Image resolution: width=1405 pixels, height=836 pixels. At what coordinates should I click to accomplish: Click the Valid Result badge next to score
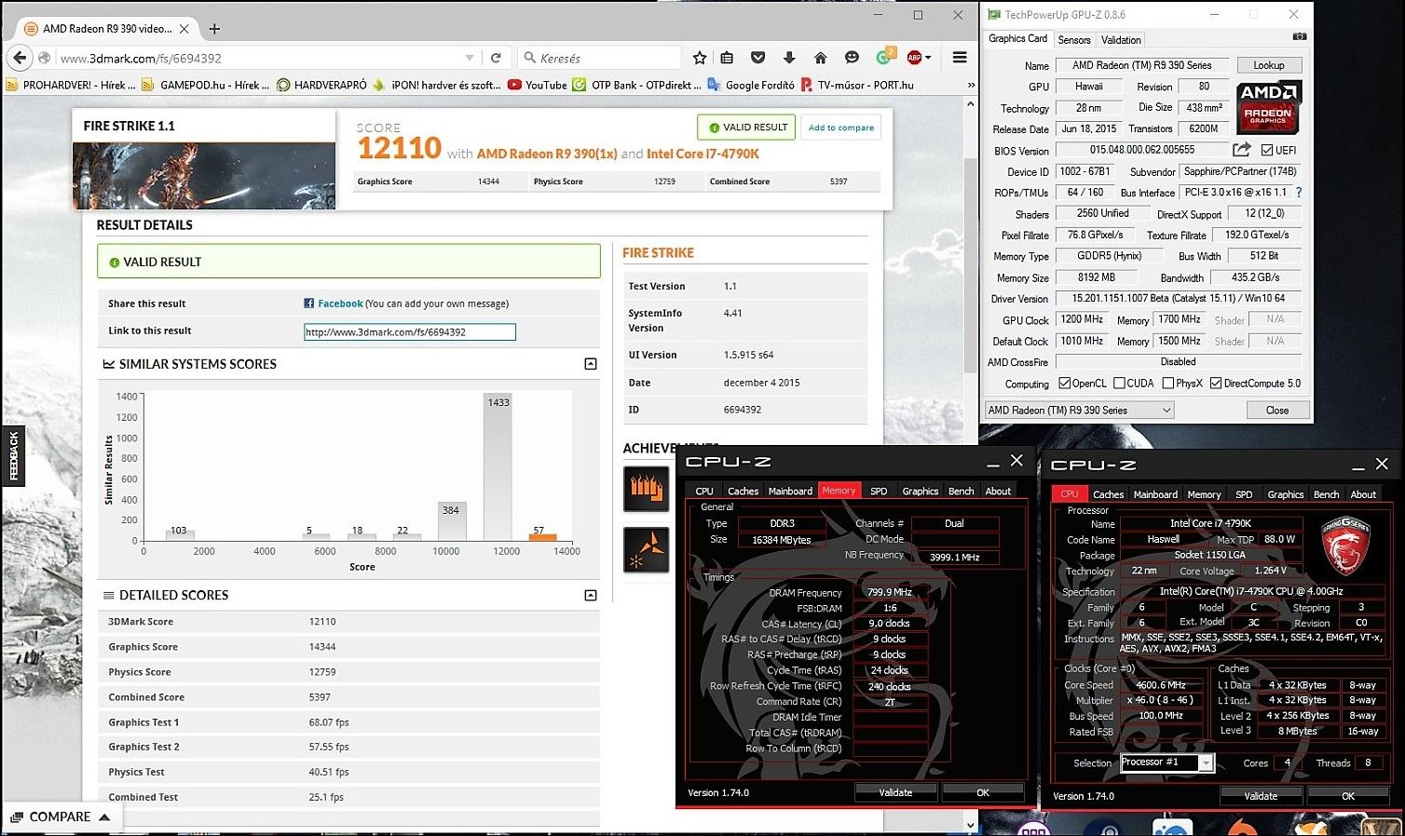coord(748,128)
